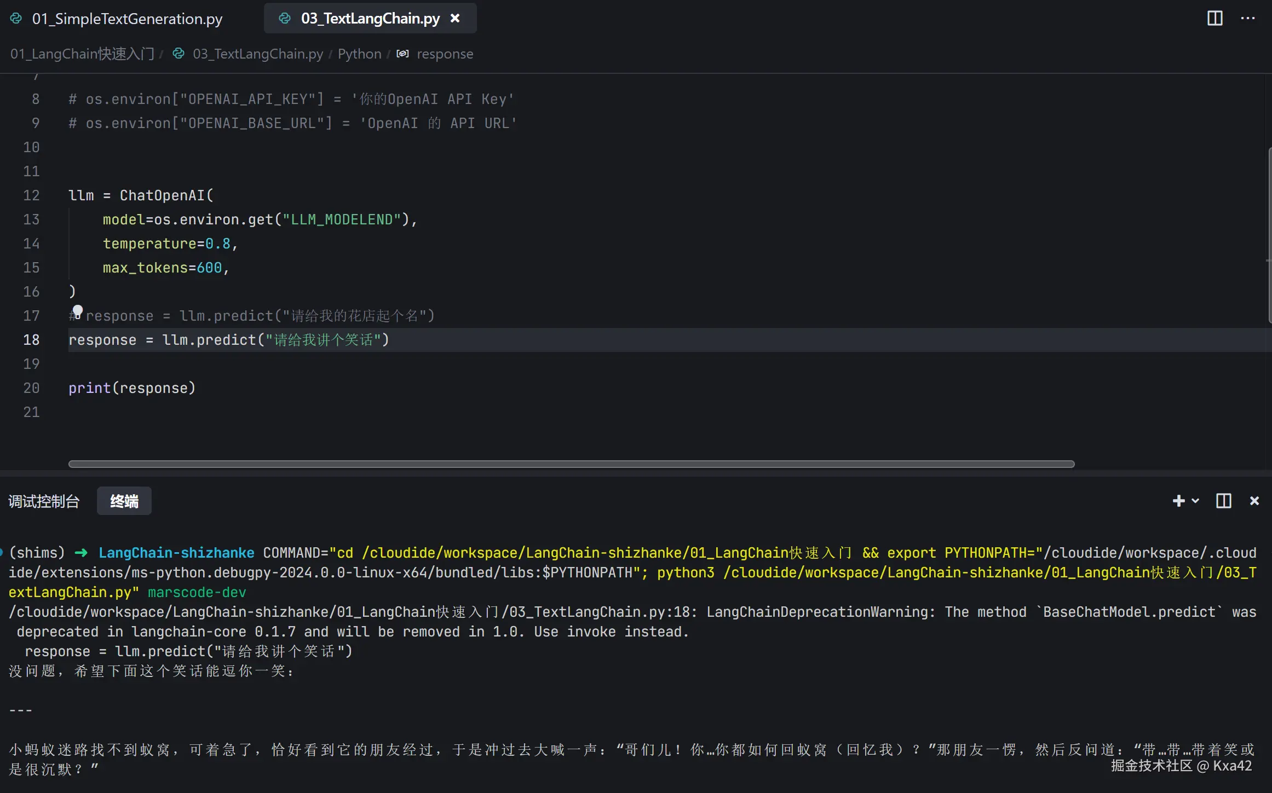Close the terminal panel

pyautogui.click(x=1254, y=501)
